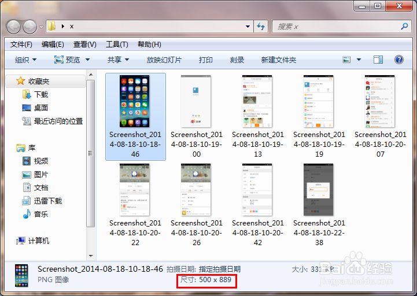Toggle the preview pane icon
Image resolution: width=417 pixels, height=296 pixels.
[378, 60]
